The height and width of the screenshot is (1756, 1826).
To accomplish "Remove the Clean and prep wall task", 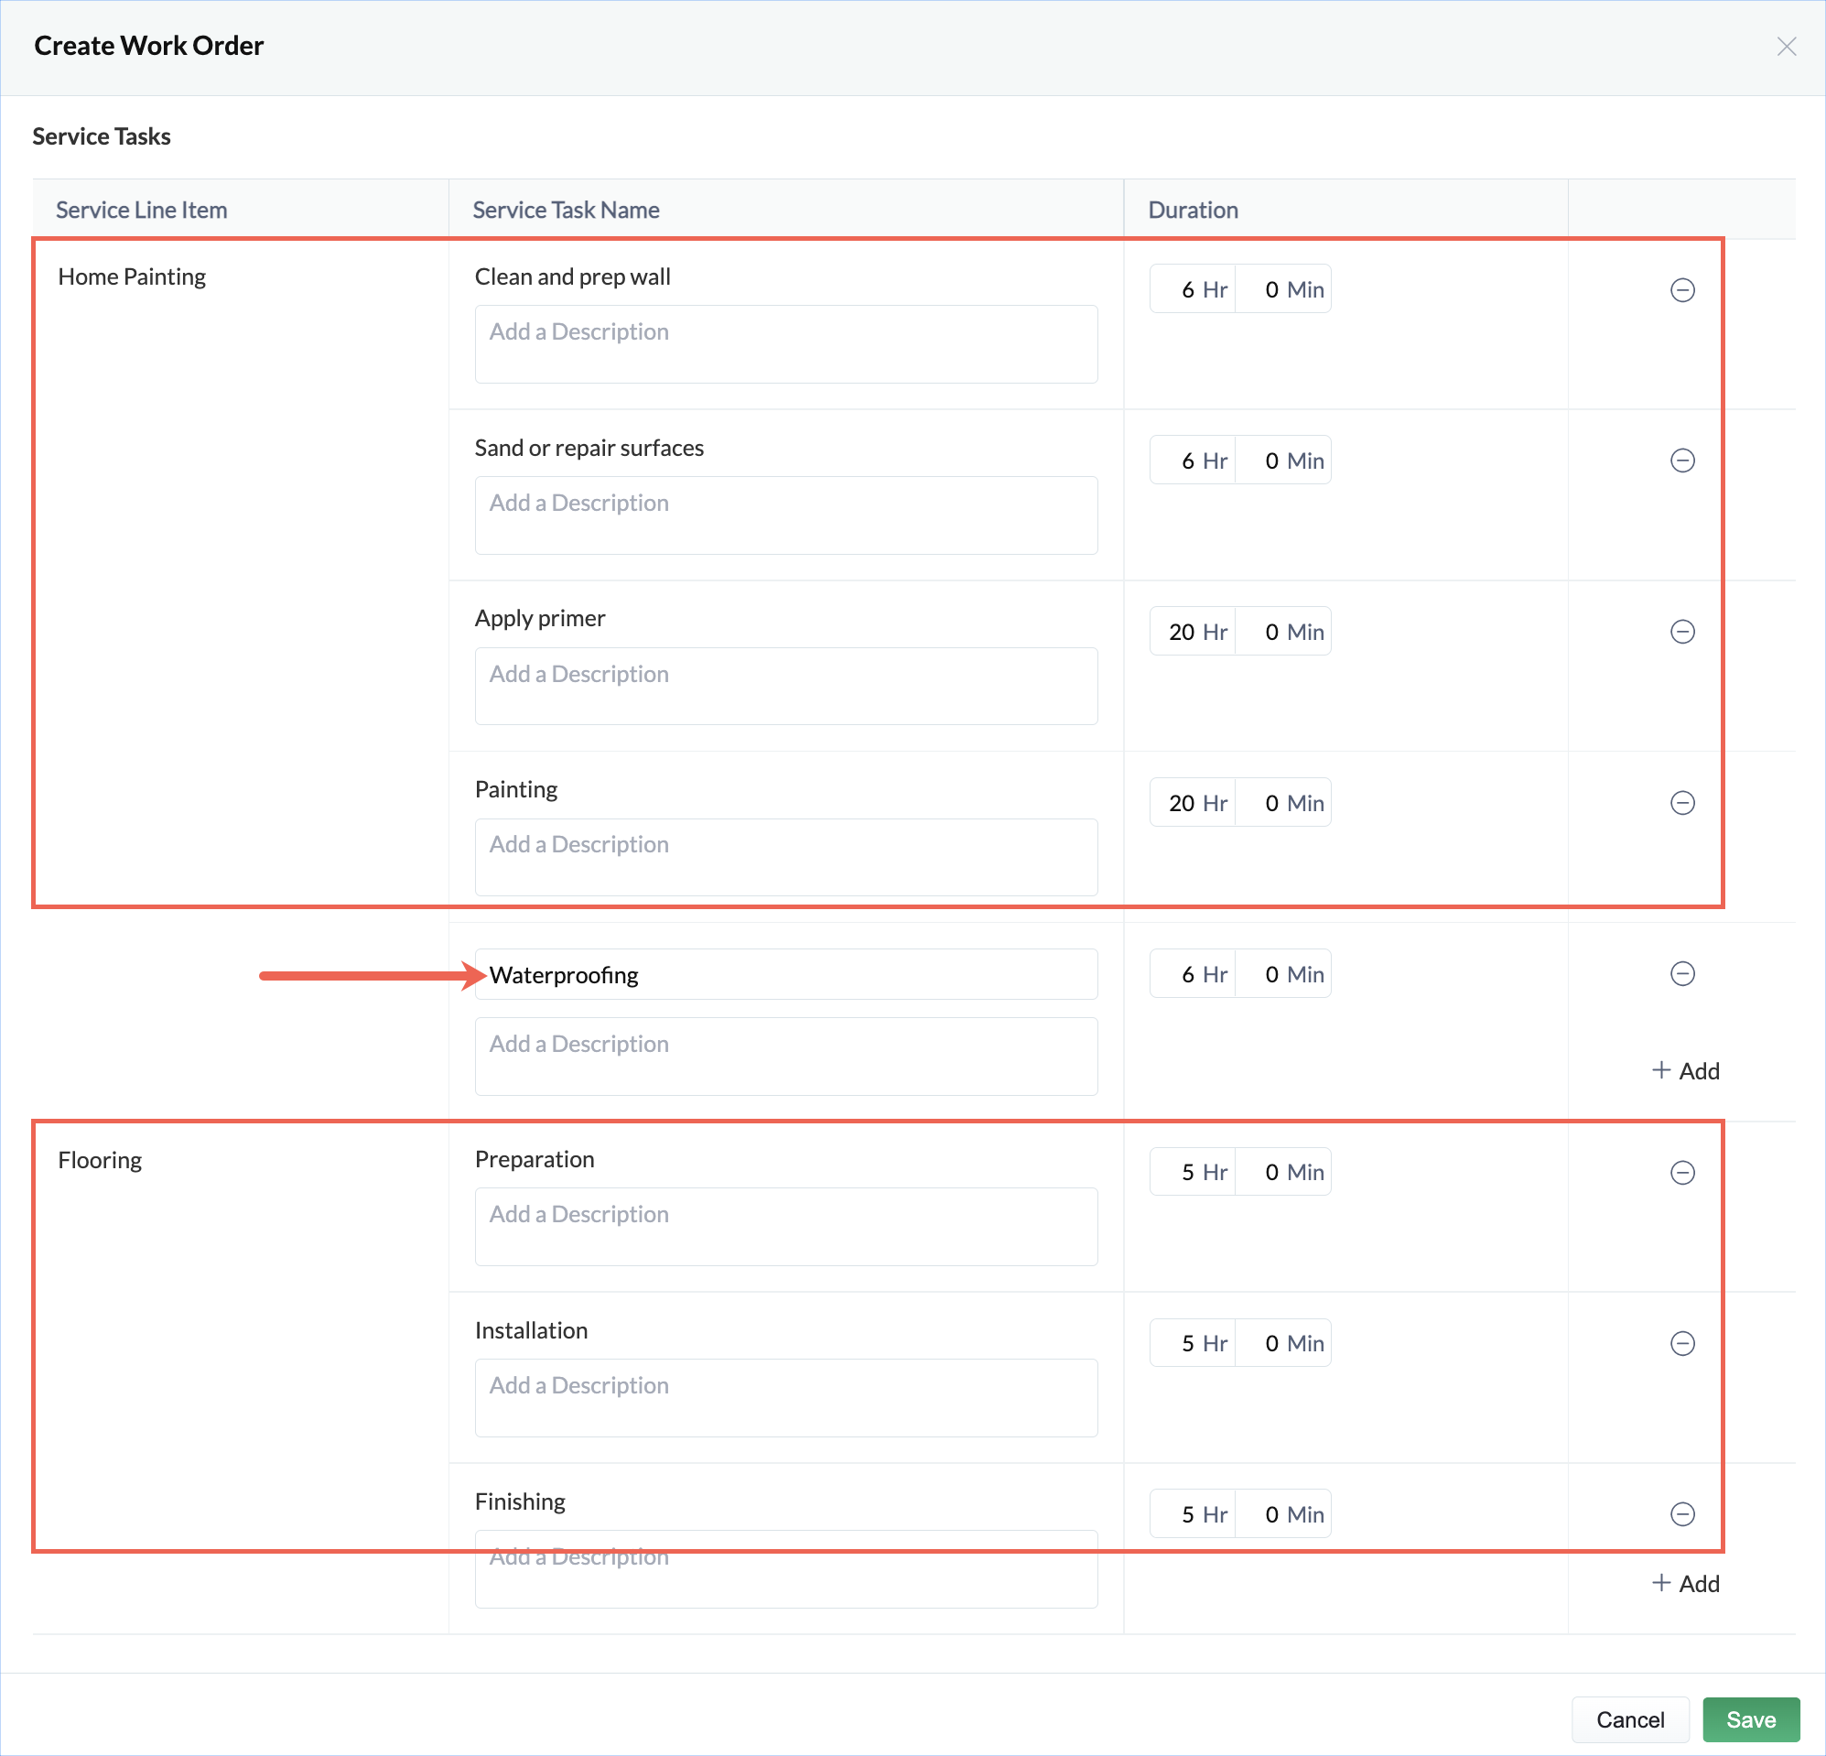I will [x=1681, y=290].
